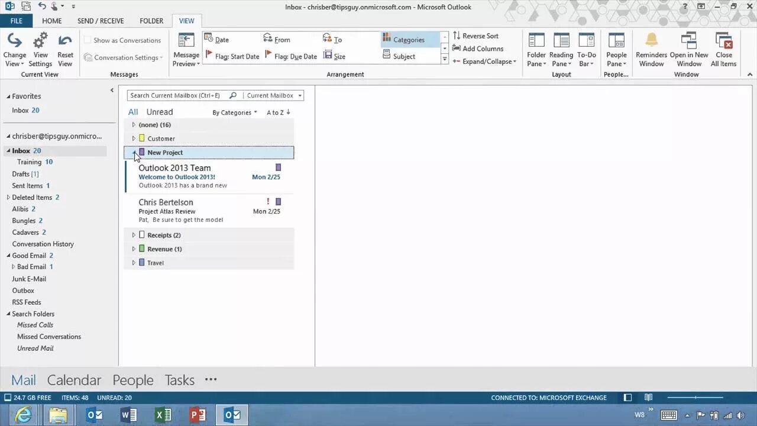This screenshot has height=426, width=757.
Task: Toggle the Show as Conversations checkbox
Action: coord(88,40)
